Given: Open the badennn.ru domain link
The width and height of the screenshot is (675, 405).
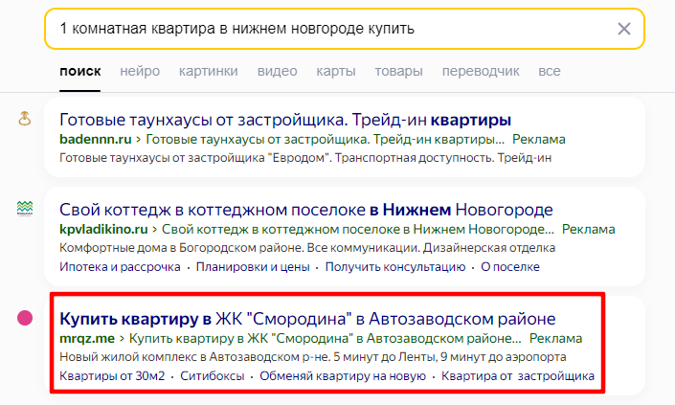Looking at the screenshot, I should [x=95, y=140].
